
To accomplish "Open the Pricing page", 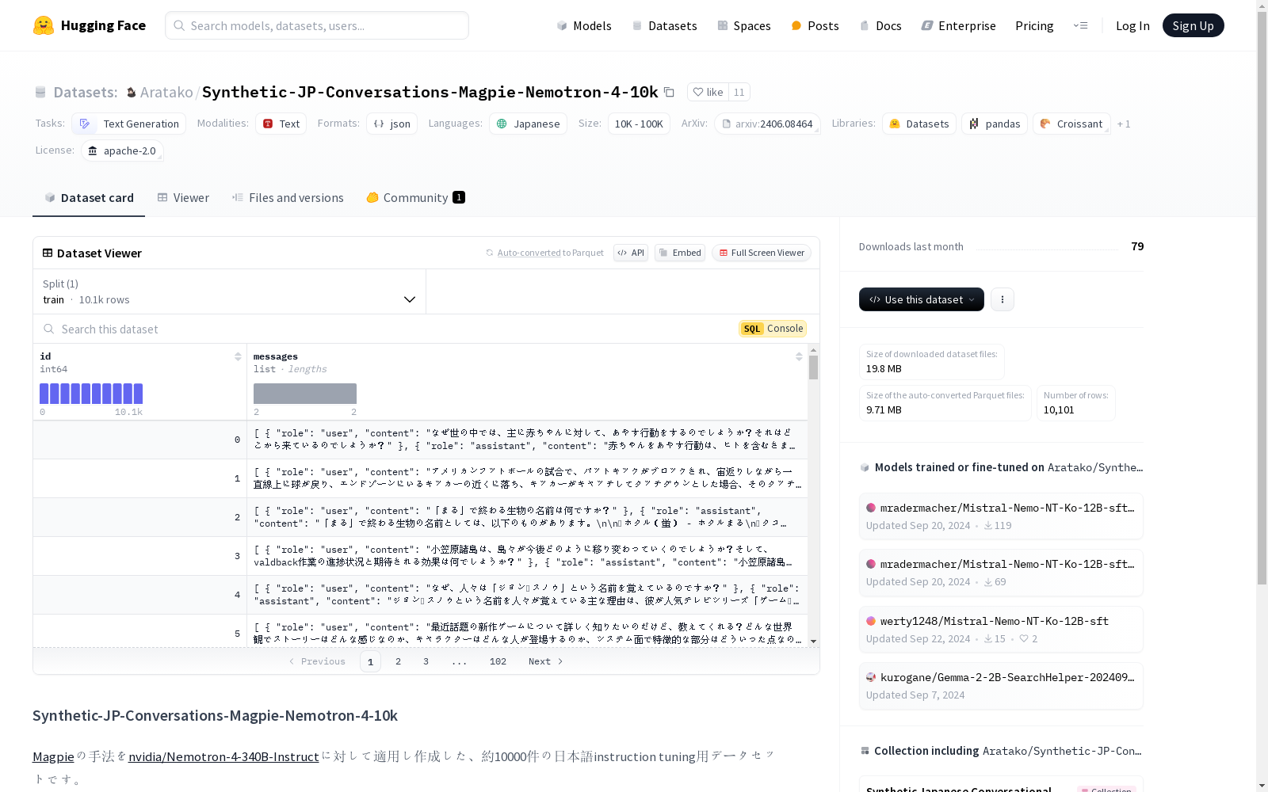I will pyautogui.click(x=1034, y=25).
